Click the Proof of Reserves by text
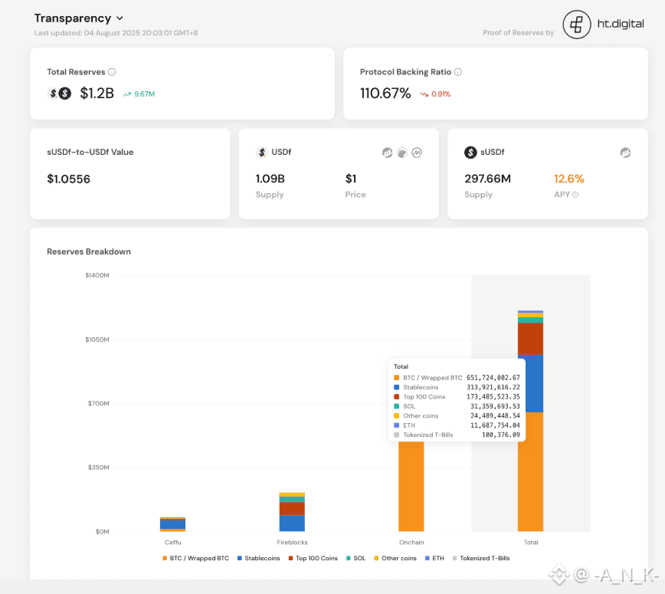The image size is (665, 594). 518,33
